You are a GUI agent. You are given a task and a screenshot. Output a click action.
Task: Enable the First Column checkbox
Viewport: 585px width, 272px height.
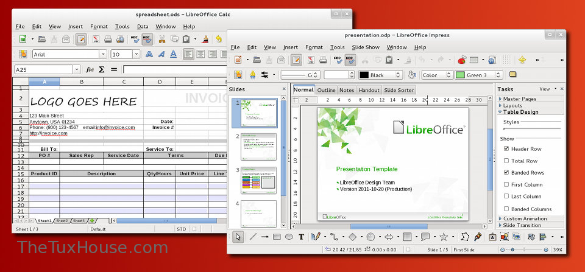point(506,184)
